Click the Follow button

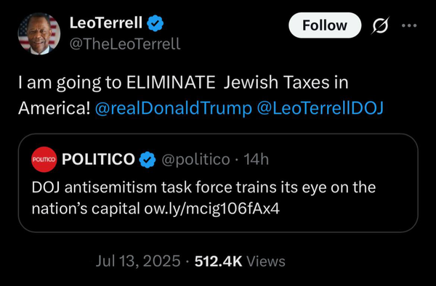click(x=325, y=25)
